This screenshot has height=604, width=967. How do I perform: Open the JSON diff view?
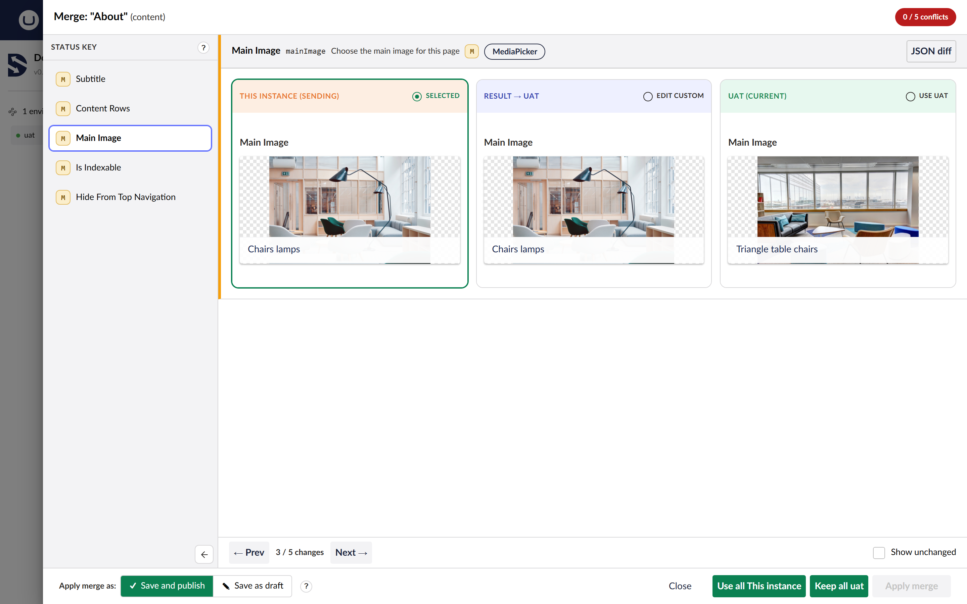[x=931, y=51]
